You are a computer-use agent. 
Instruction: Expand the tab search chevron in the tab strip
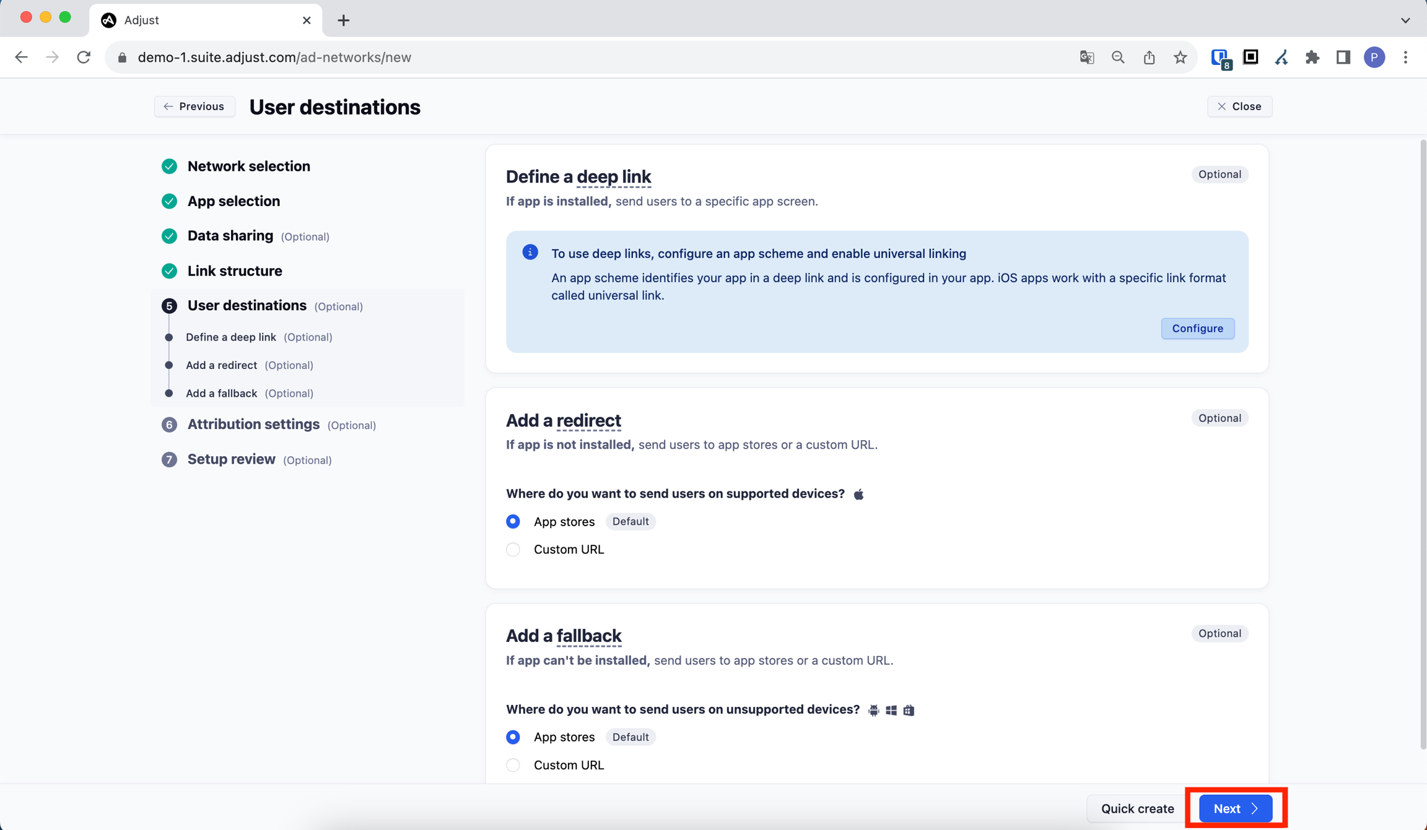click(x=1405, y=20)
